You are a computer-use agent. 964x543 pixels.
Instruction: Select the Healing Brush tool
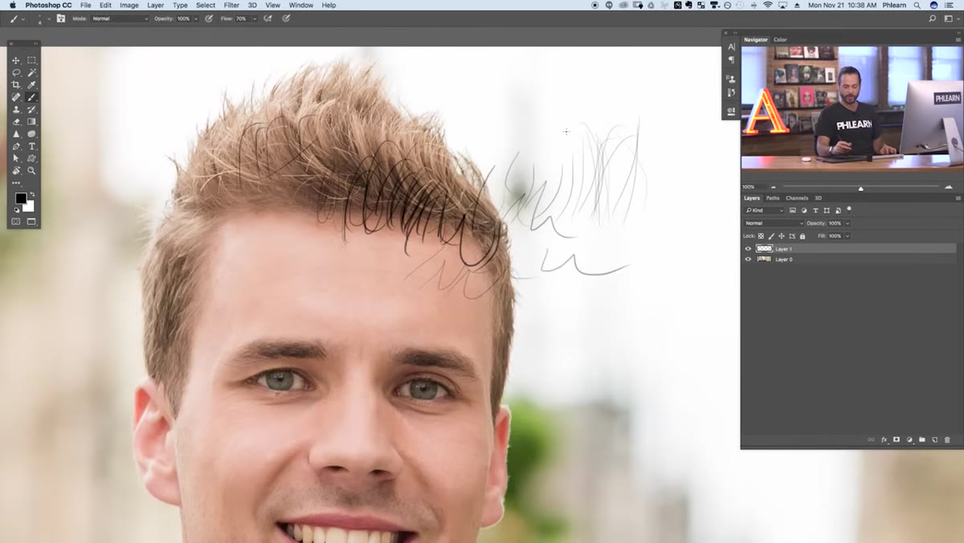coord(16,97)
